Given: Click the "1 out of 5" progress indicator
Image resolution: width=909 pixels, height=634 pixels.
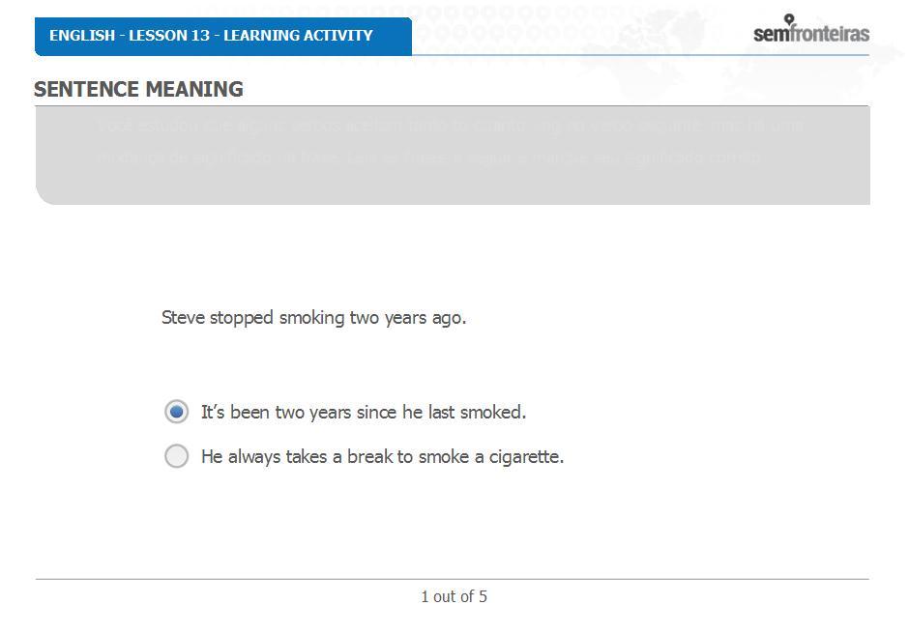Looking at the screenshot, I should 454,596.
